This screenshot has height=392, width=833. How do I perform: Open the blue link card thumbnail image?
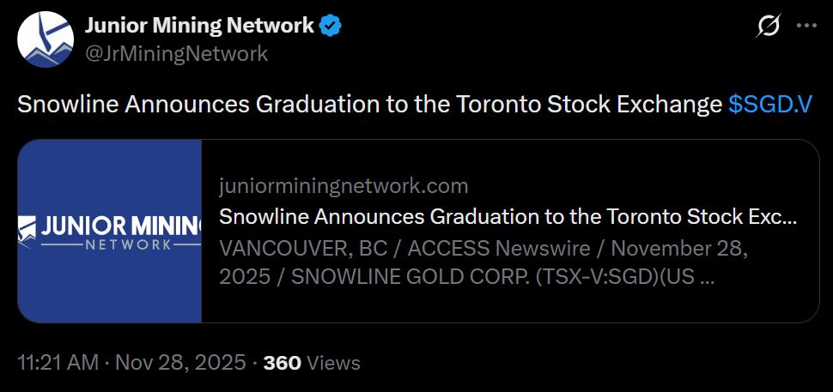pyautogui.click(x=110, y=232)
